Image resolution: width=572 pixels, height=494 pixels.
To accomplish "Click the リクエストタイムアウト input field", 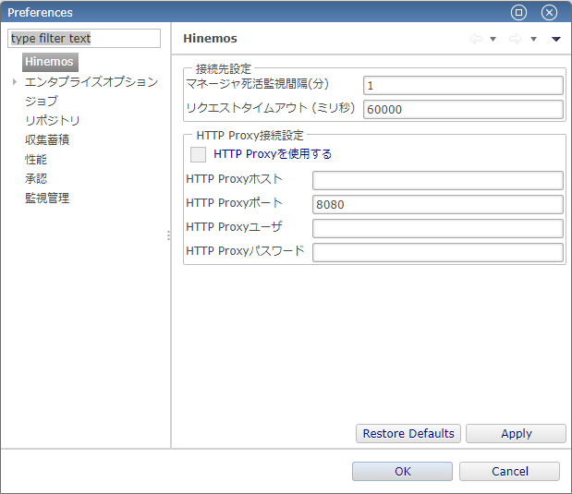I will (463, 109).
